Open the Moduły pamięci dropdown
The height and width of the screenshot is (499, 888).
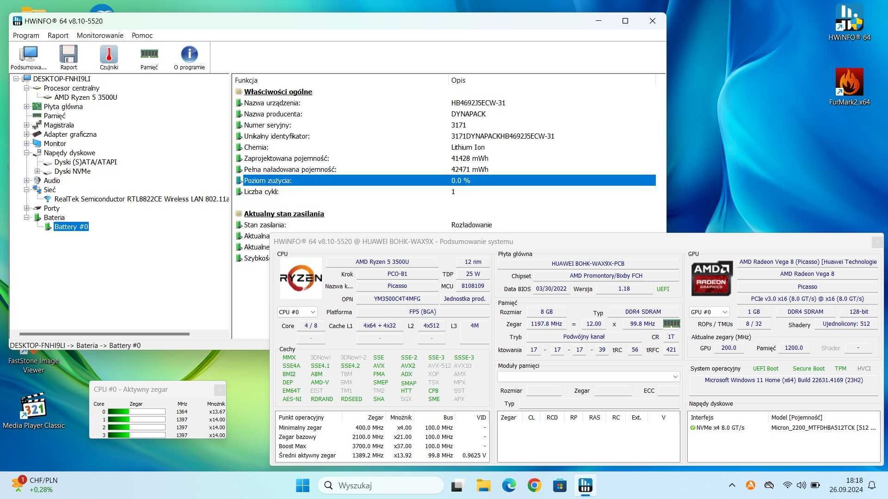pos(588,377)
